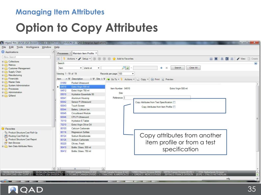Screen dimensions: 261x195
Task: Filter the Item column with funnel icon
Action: coord(69,79)
